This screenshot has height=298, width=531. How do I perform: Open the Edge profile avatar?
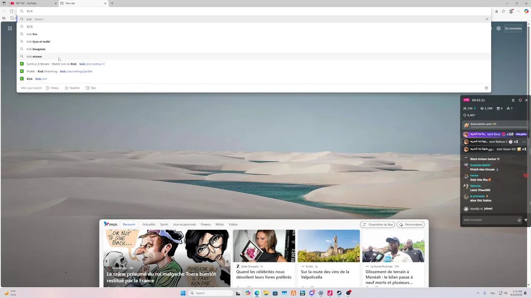click(511, 11)
